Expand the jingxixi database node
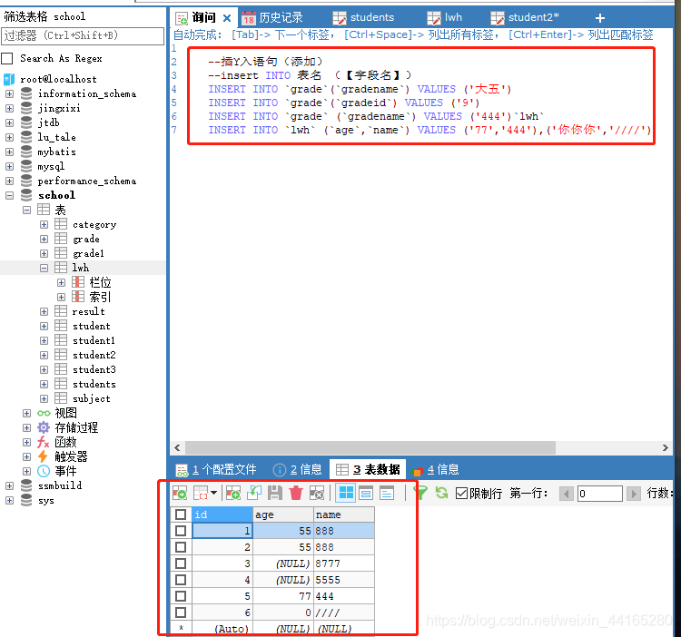Viewport: 681px width, 637px height. (x=10, y=108)
